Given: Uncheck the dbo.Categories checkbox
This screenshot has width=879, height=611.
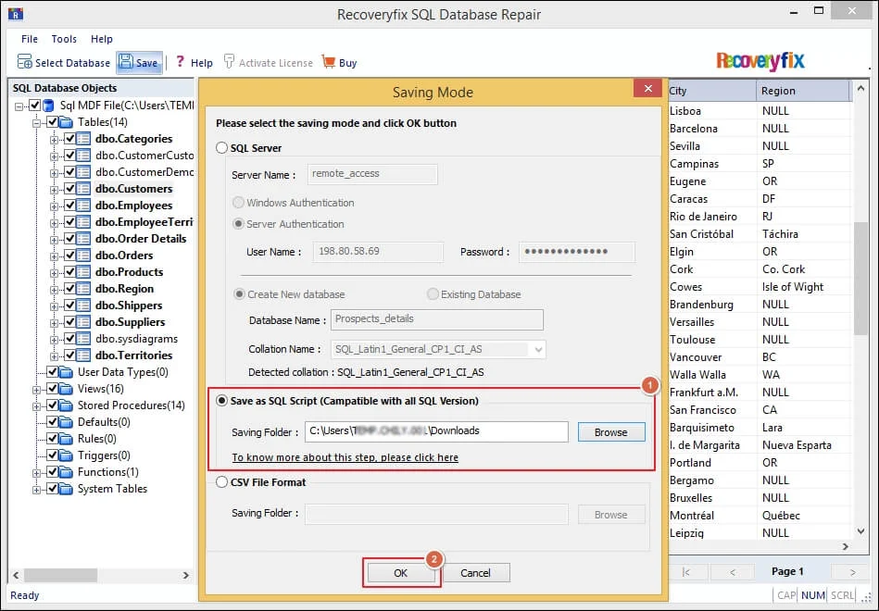Looking at the screenshot, I should (70, 139).
